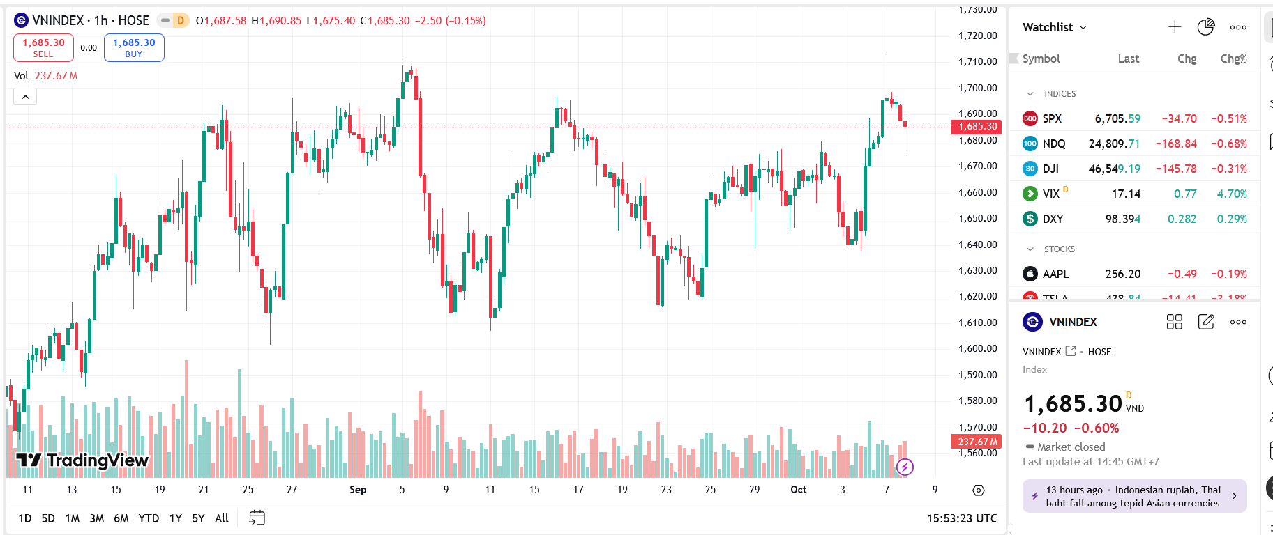
Task: Click the VNINDEX add note pencil icon
Action: (1206, 322)
